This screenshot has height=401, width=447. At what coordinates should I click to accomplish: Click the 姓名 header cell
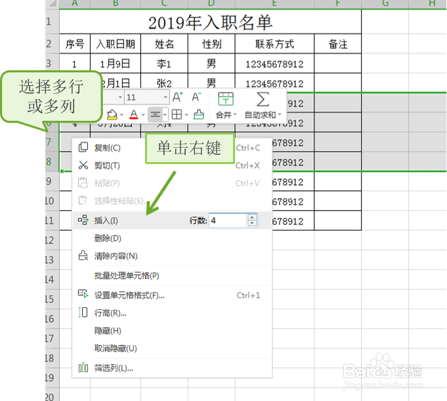[164, 43]
